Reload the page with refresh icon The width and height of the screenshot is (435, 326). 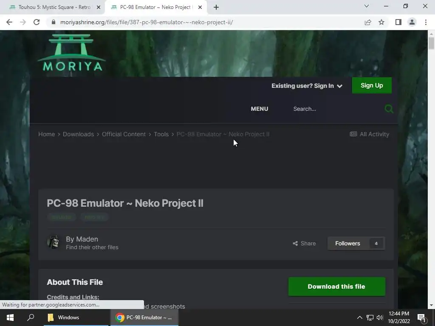click(37, 22)
